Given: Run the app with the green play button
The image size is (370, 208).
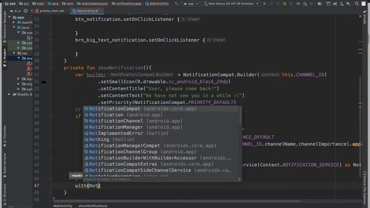Looking at the screenshot, I should [x=265, y=4].
